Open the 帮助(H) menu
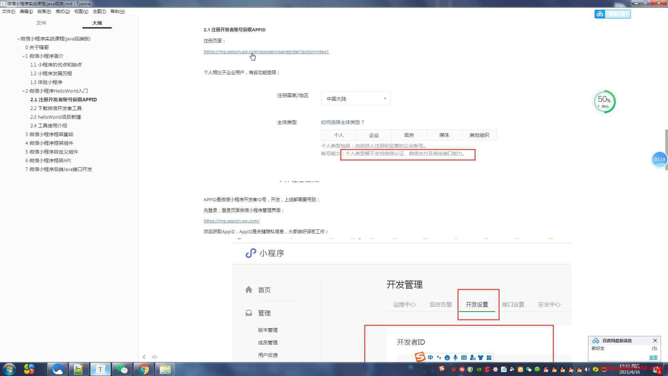The height and width of the screenshot is (376, 668). (118, 11)
